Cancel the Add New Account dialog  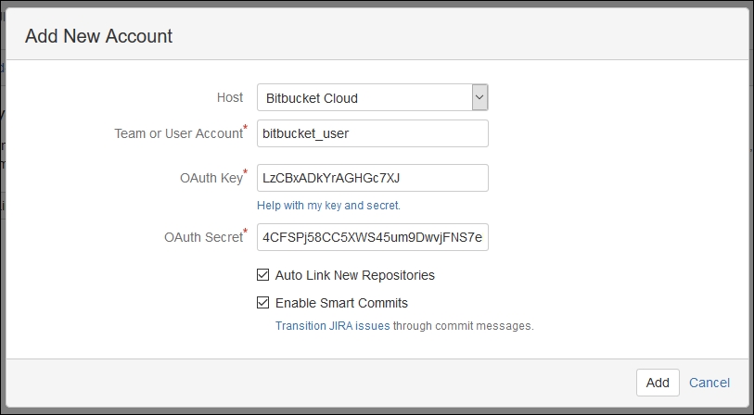[709, 383]
